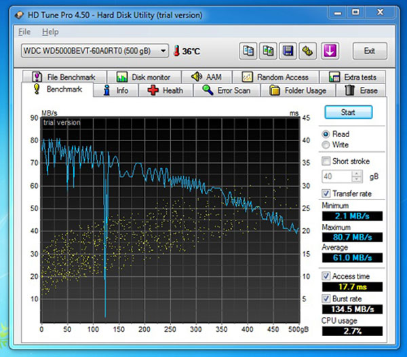Click the copy text to clipboard icon
407x357 pixels.
248,51
